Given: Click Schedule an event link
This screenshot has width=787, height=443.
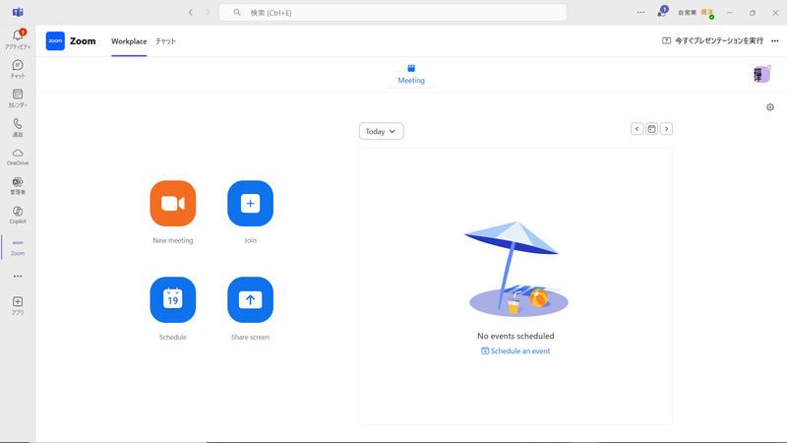Looking at the screenshot, I should (515, 351).
